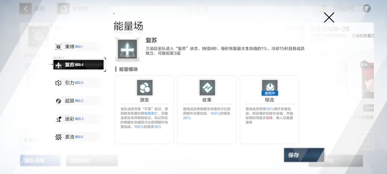Select the 迷彩 energy field icon
The width and height of the screenshot is (387, 174).
tap(58, 119)
